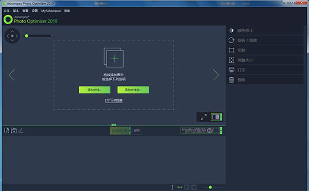309x191 pixels.
Task: Set zoom with the top zoom slider handle
Action: click(27, 36)
